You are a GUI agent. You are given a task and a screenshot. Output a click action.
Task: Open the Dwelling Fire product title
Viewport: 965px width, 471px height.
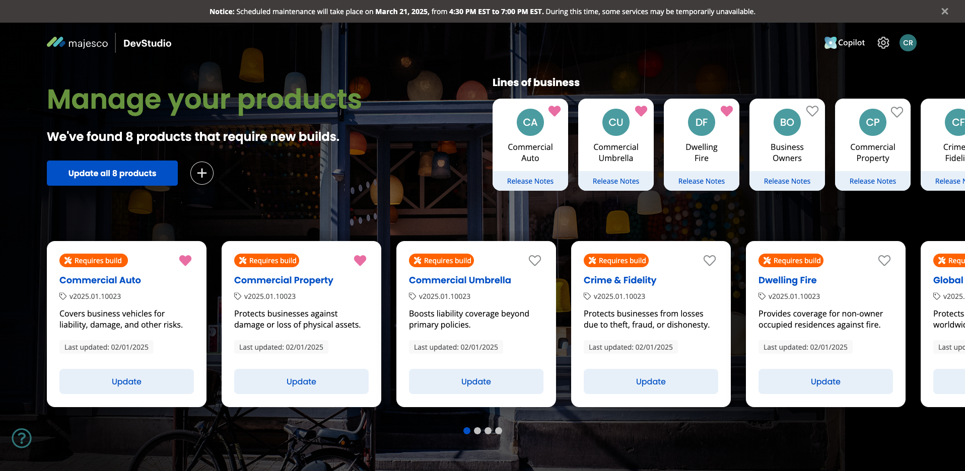[787, 280]
